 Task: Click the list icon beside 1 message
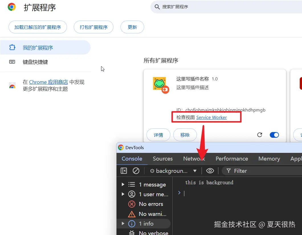coord(132,185)
